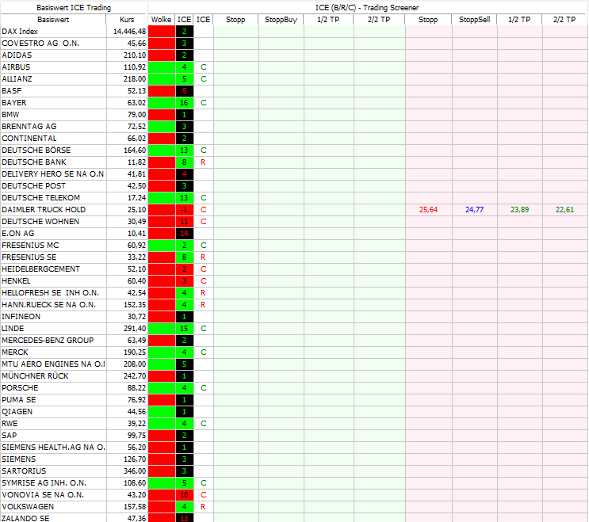This screenshot has width=589, height=522.
Task: Select the ALLIANZ row name
Action: pyautogui.click(x=17, y=79)
